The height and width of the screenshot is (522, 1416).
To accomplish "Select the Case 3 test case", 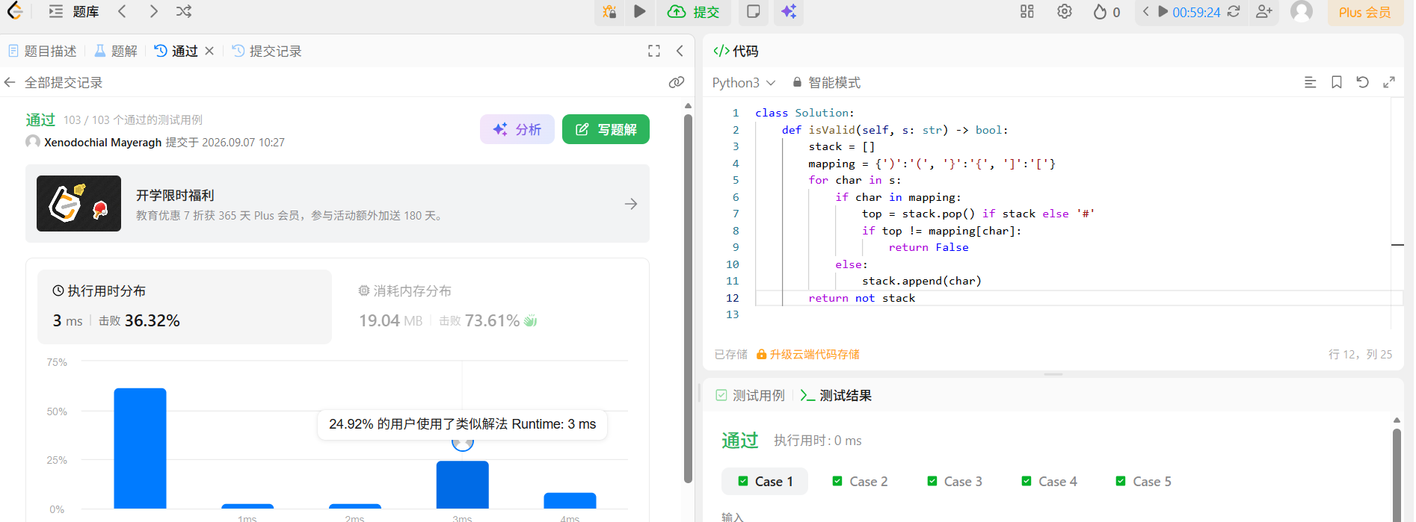I will [x=955, y=482].
